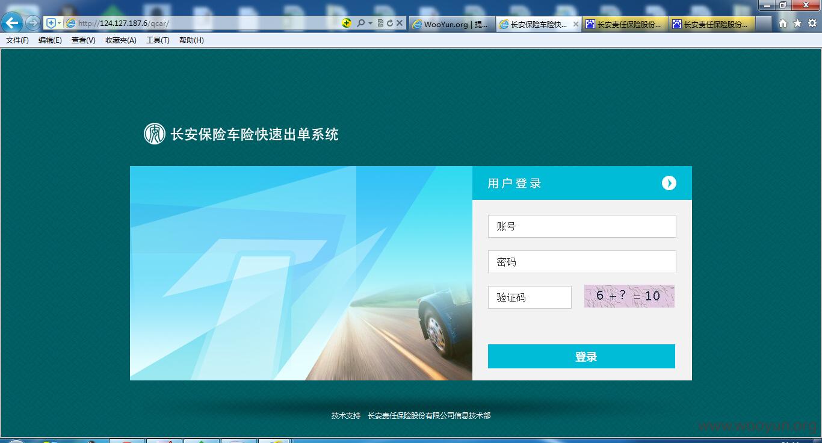This screenshot has width=822, height=443.
Task: Switch to the second 长安责任保险股份... tab
Action: [x=712, y=24]
